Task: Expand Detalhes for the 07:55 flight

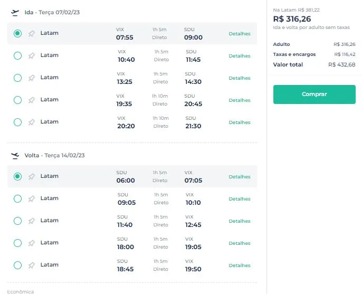Action: click(x=240, y=34)
